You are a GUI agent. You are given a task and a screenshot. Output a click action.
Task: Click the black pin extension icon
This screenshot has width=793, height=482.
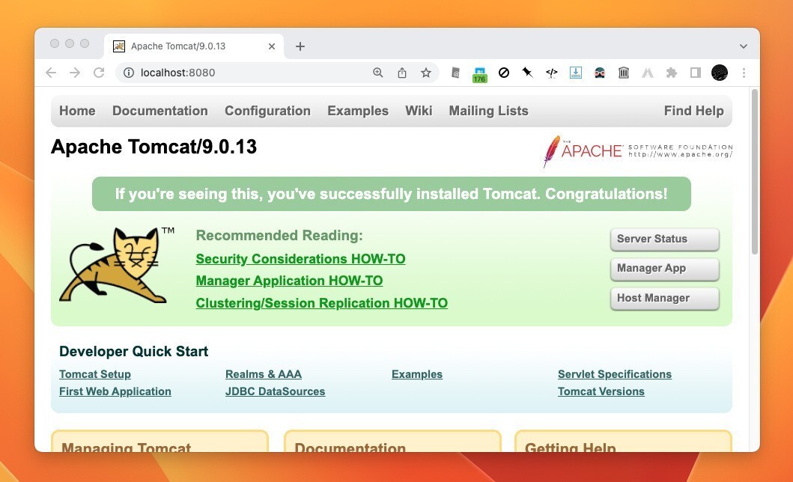pyautogui.click(x=527, y=73)
